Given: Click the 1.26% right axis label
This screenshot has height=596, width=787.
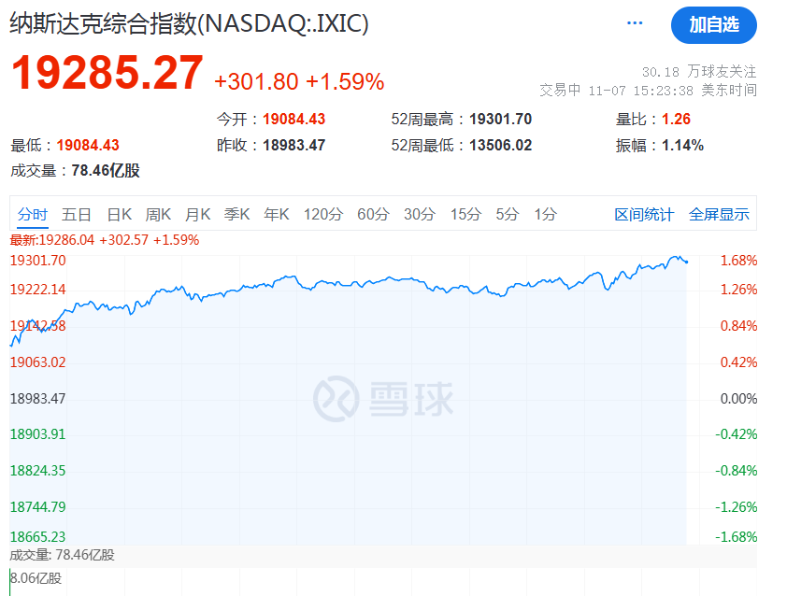Looking at the screenshot, I should coord(738,290).
